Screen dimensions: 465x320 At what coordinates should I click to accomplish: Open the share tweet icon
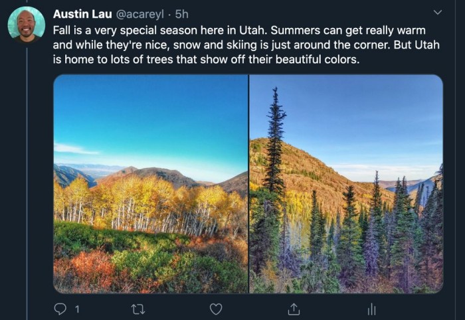[x=294, y=309]
